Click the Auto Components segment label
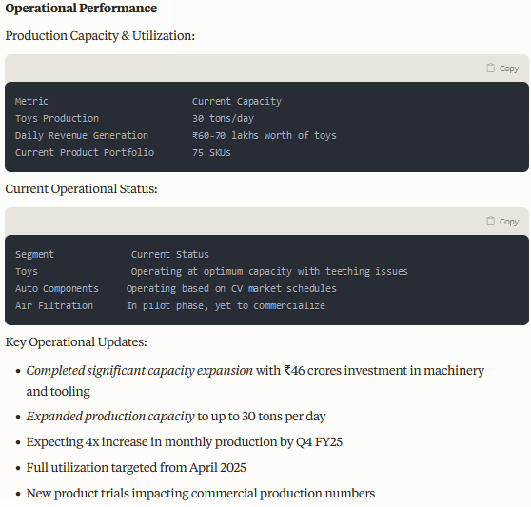The image size is (531, 507). [57, 288]
